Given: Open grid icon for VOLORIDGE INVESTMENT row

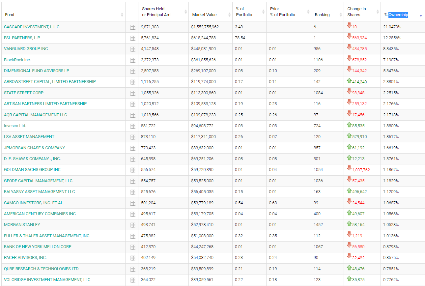Looking at the screenshot, I should 133,280.
